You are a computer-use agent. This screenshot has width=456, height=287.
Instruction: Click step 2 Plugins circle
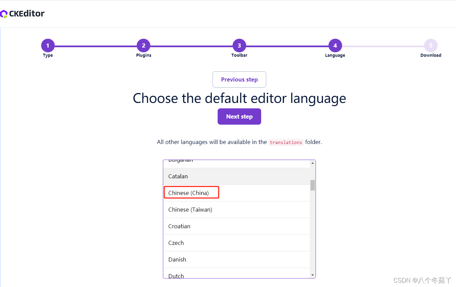(x=143, y=45)
